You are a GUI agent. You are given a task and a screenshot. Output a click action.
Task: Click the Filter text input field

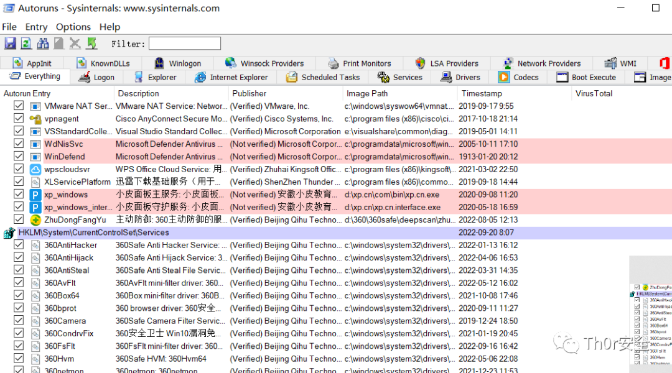185,44
